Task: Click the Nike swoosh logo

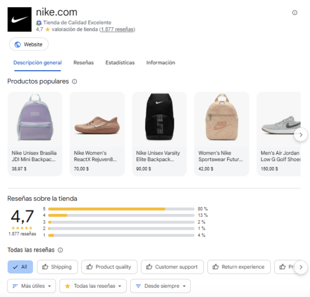Action: (x=19, y=19)
